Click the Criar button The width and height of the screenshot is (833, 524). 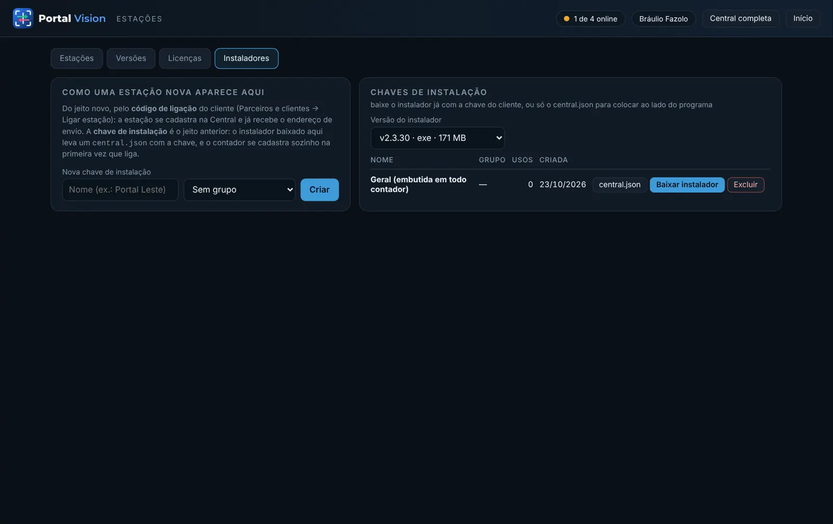pos(320,190)
